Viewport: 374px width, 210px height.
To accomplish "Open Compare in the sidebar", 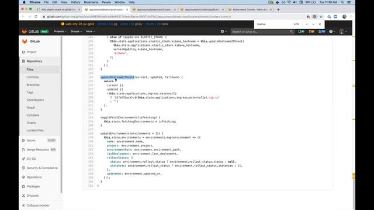I will (x=33, y=116).
